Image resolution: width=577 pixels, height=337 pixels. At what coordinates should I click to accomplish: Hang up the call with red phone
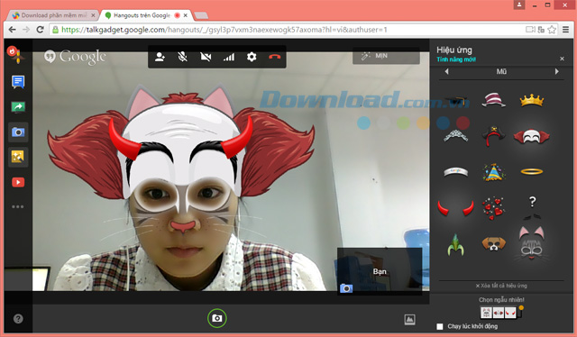click(x=274, y=57)
